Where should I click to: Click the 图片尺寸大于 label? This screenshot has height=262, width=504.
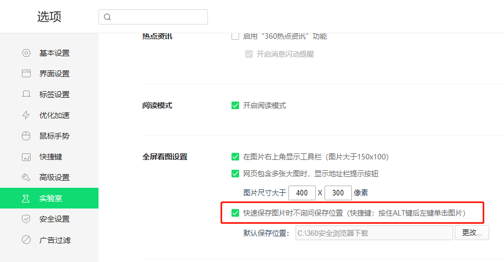click(264, 193)
